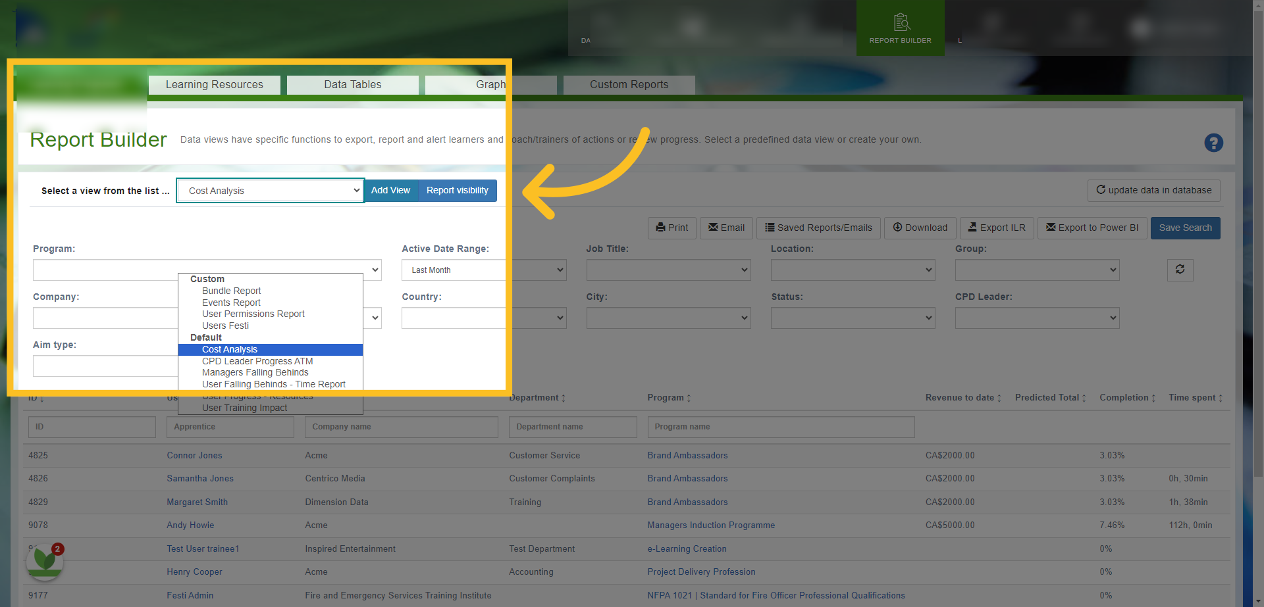Image resolution: width=1264 pixels, height=607 pixels.
Task: Click Export ILR button
Action: (997, 228)
